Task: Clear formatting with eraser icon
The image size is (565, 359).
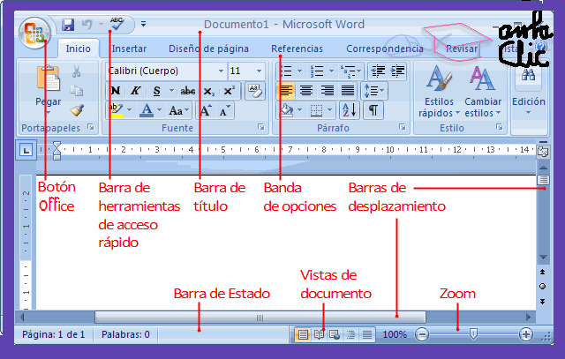Action: tap(255, 90)
